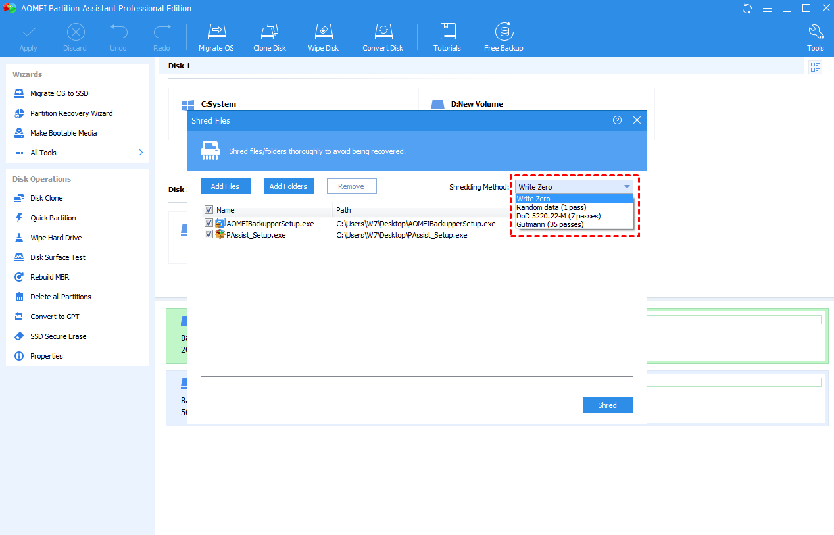Toggle the disk view layout icon
Screen dimensions: 834x535
tap(816, 67)
